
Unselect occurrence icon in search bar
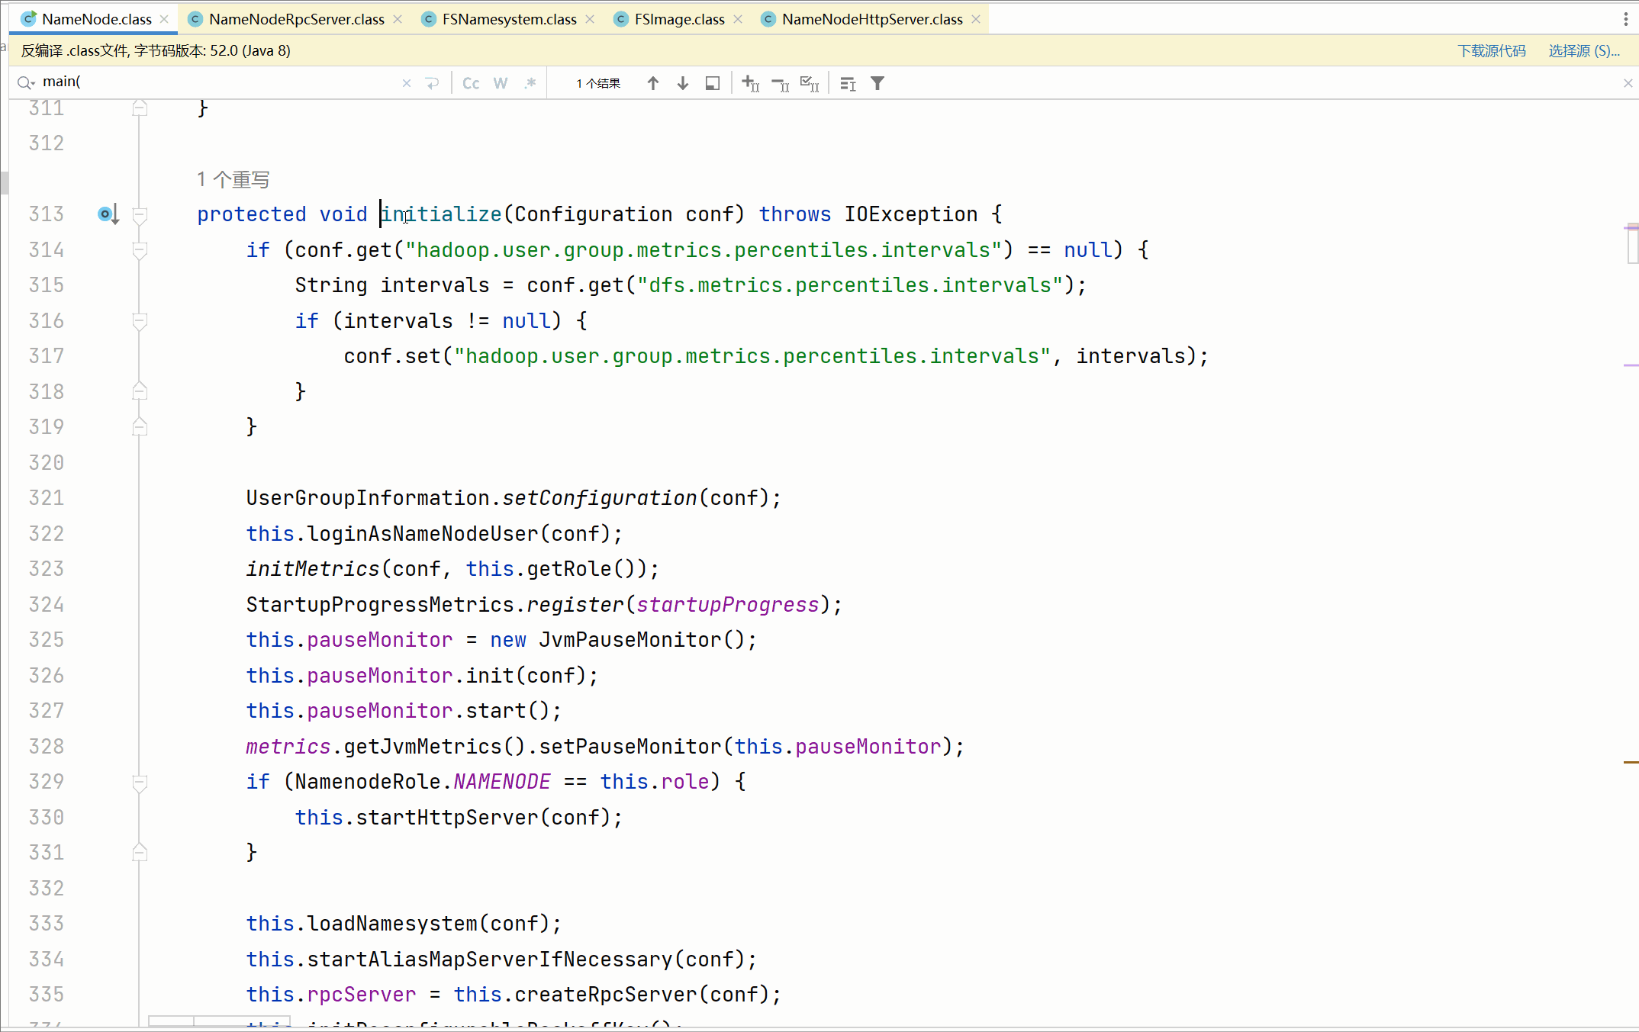pos(781,83)
